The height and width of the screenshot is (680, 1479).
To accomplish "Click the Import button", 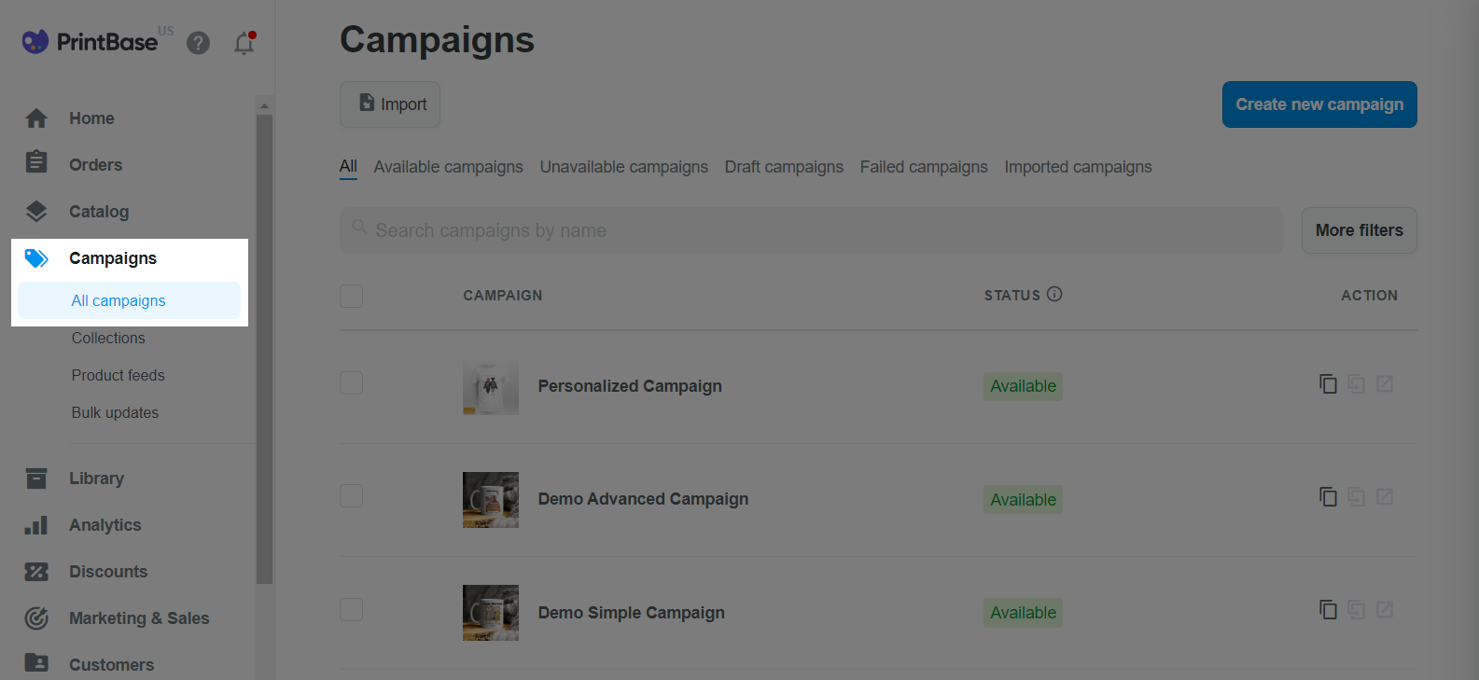I will pyautogui.click(x=390, y=104).
